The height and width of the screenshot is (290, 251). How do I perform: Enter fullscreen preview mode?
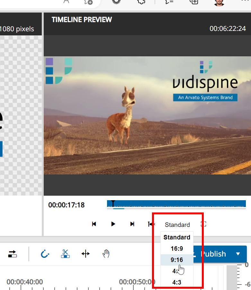point(203,224)
